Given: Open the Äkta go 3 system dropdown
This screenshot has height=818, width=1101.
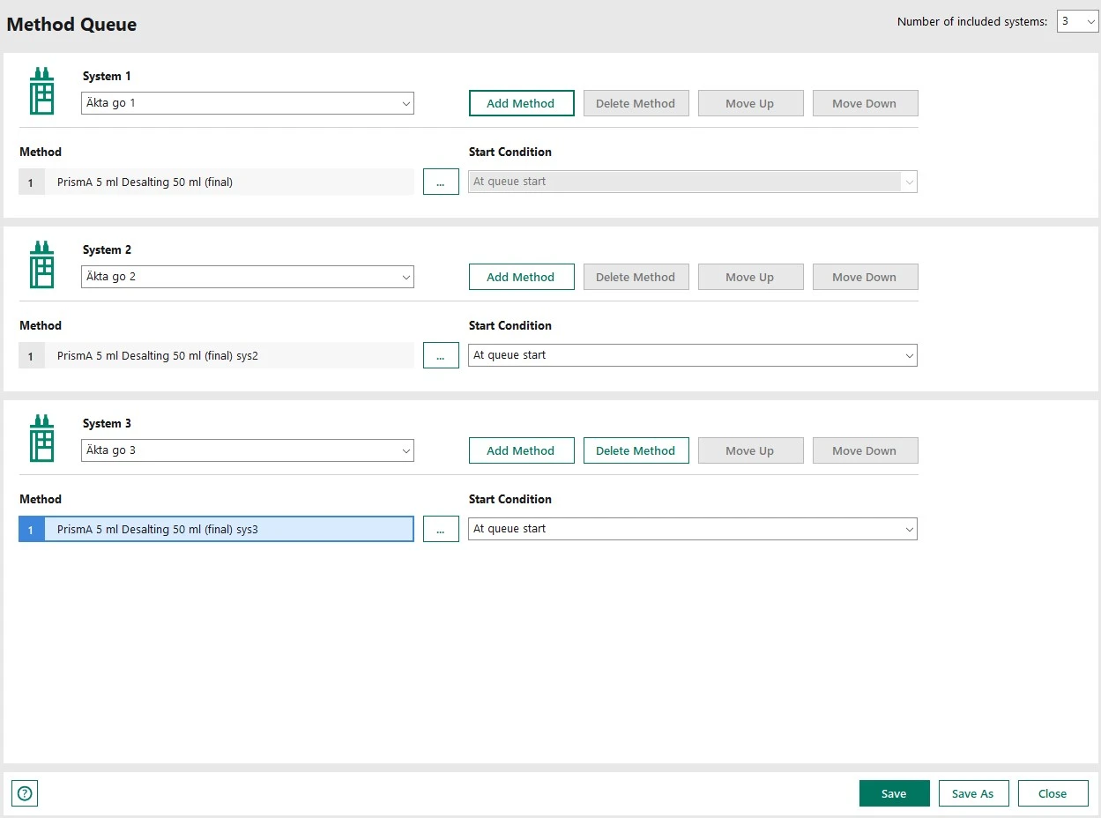Looking at the screenshot, I should click(248, 450).
